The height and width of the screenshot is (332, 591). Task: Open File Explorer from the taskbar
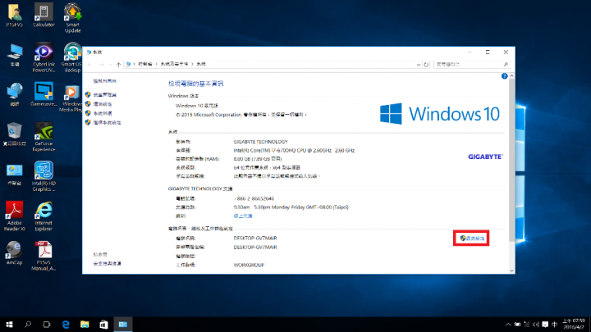tap(85, 324)
